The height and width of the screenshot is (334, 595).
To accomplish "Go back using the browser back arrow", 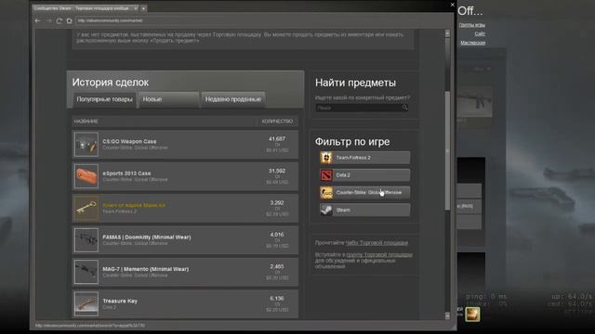I will [37, 20].
